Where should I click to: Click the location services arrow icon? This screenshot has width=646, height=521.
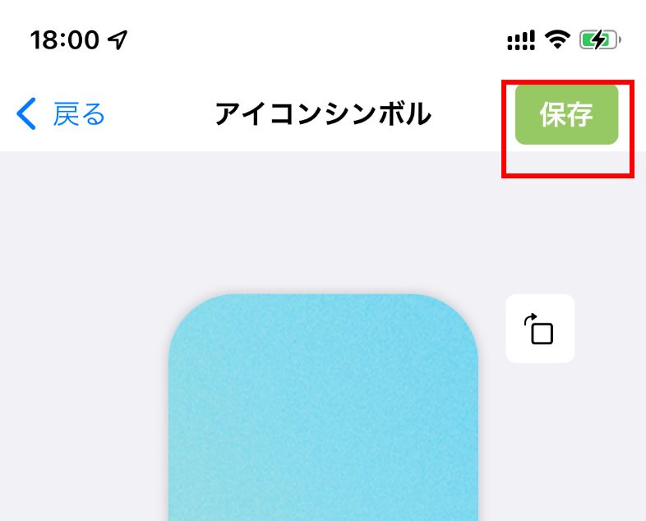click(118, 40)
